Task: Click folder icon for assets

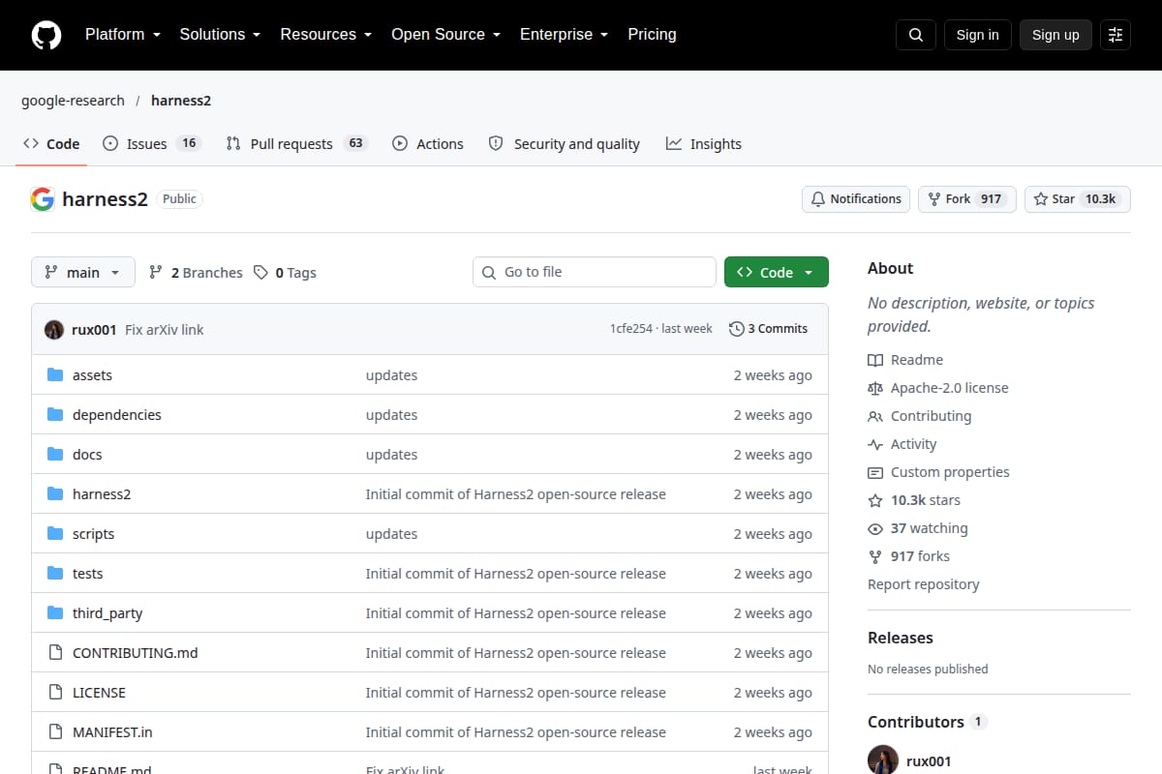Action: tap(55, 375)
